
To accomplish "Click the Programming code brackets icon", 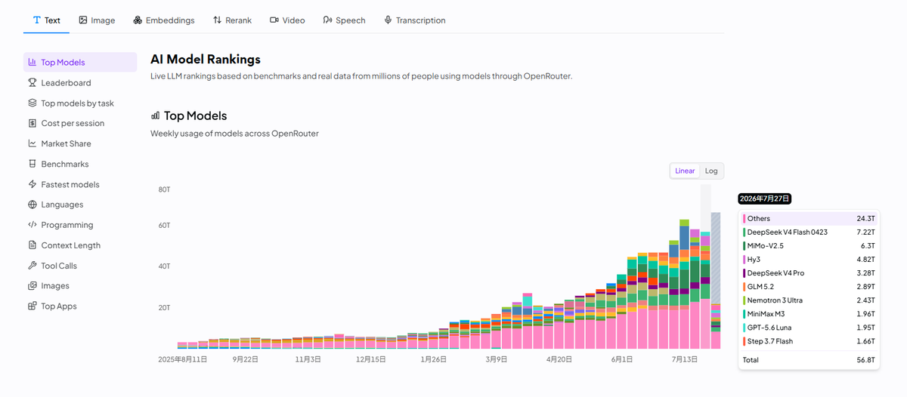I will point(33,225).
